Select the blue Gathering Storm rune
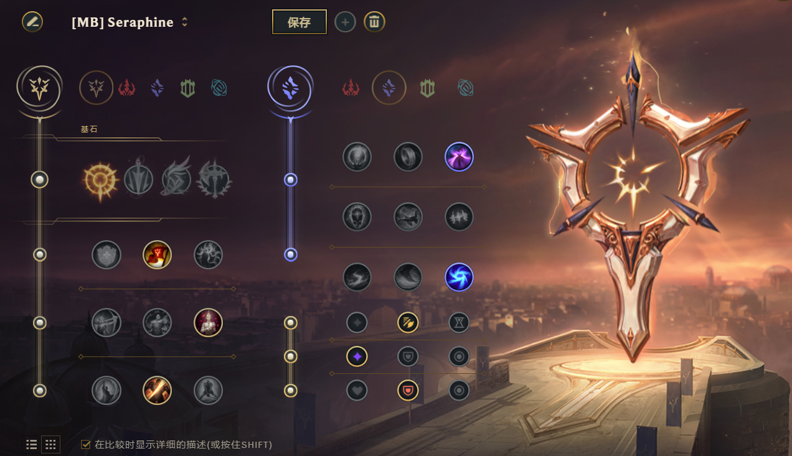Screen dimensions: 792x456 pos(460,277)
